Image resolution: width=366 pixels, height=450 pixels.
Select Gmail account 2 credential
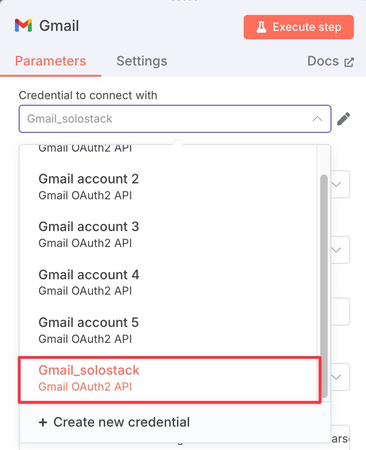168,187
